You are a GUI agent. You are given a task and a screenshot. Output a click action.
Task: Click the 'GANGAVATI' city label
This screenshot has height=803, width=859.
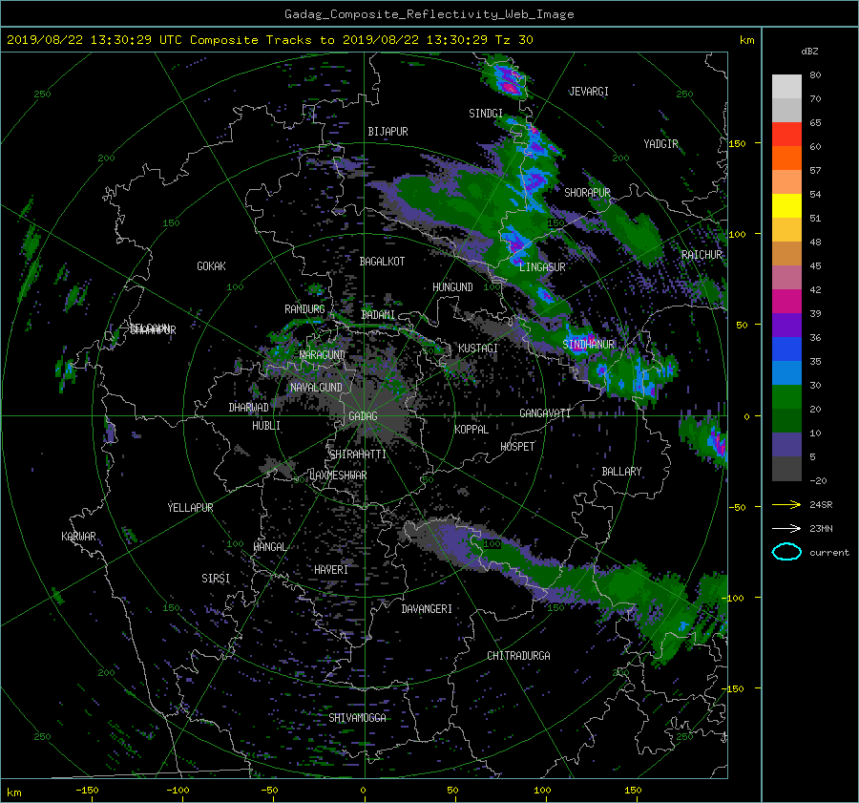[545, 413]
